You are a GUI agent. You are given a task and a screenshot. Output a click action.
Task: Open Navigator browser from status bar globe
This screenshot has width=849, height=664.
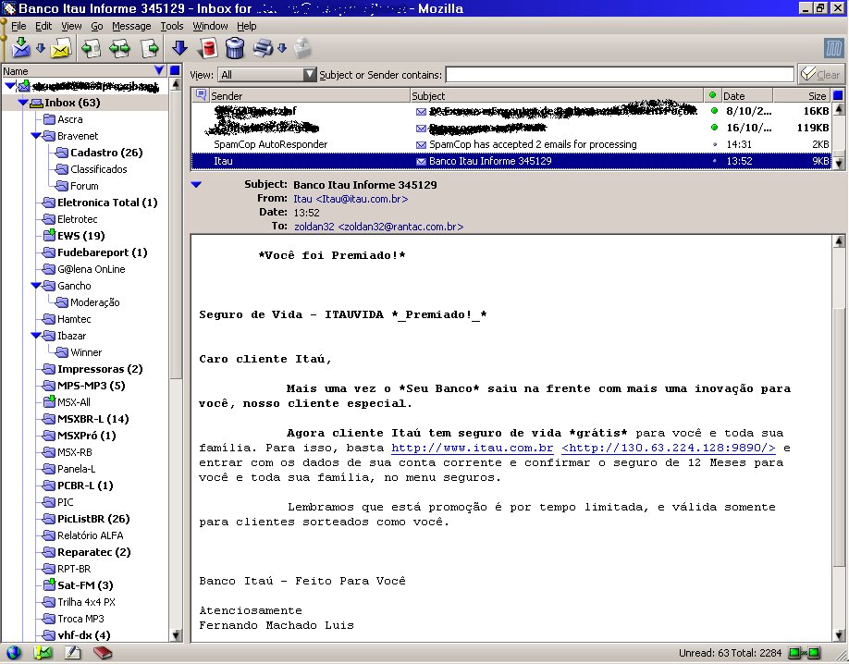pyautogui.click(x=13, y=653)
